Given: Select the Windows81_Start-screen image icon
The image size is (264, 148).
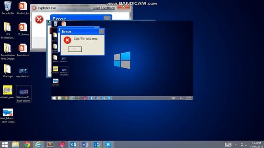Looking at the screenshot, I should [x=24, y=94].
